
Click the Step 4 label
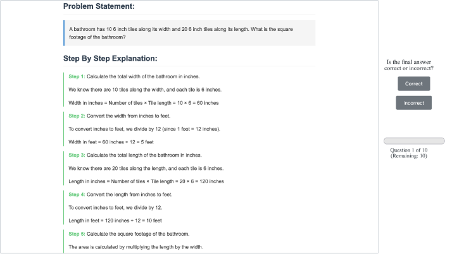pyautogui.click(x=77, y=194)
